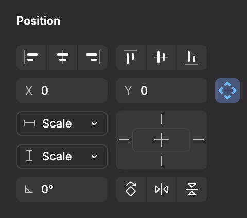Toggle the right constraint line in constraints widget
Viewport: 247px width, 218px height.
199,140
